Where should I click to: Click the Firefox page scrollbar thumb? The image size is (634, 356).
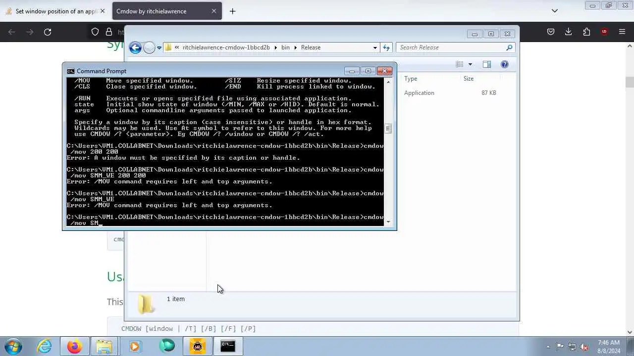point(630,82)
